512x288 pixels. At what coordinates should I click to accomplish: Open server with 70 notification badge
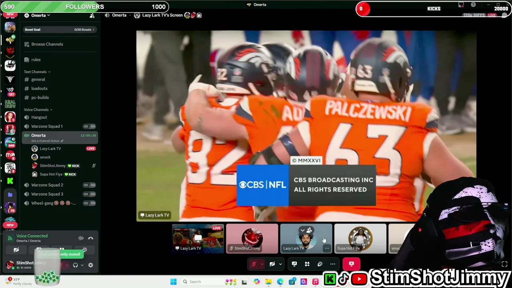click(10, 208)
